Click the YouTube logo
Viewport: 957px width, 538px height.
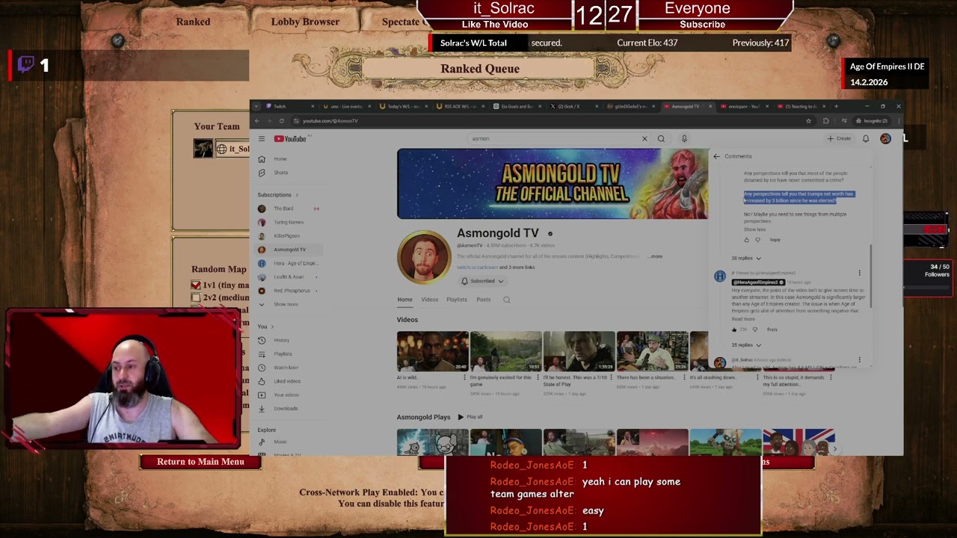pos(290,138)
